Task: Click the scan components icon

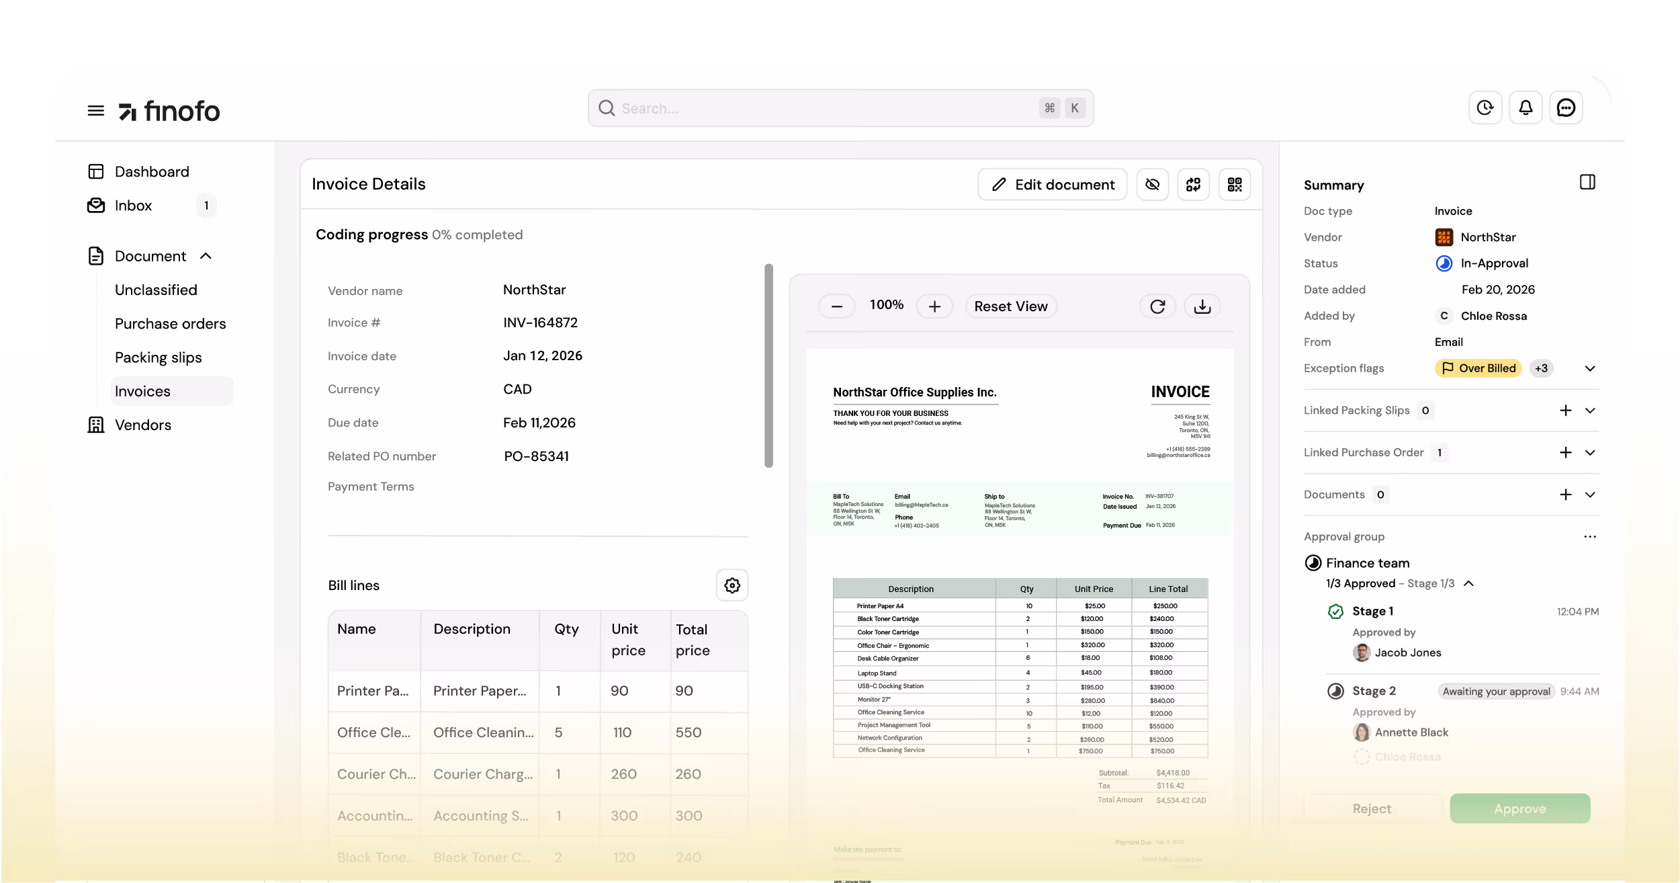Action: point(1193,185)
